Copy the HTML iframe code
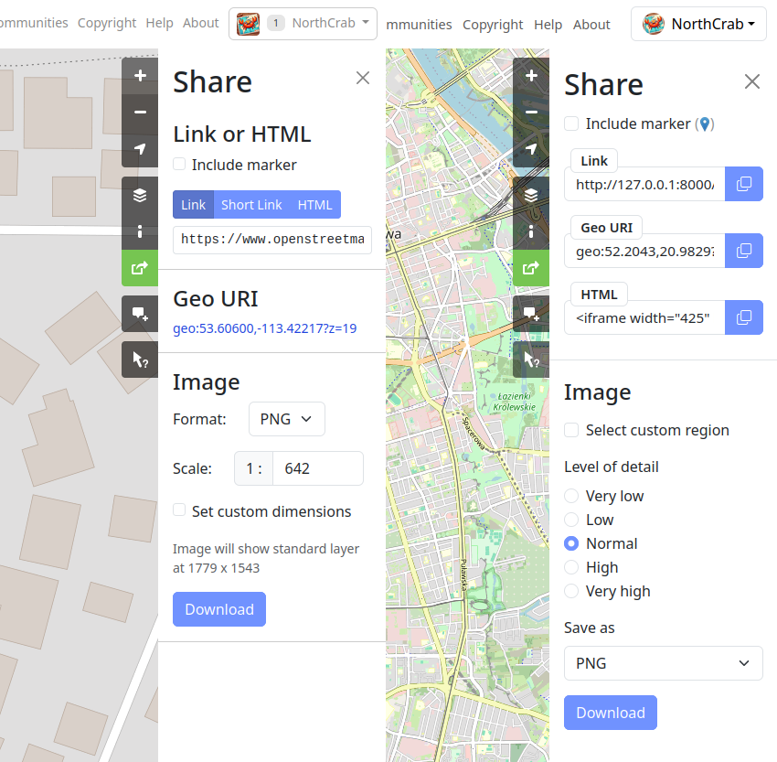This screenshot has height=762, width=777. click(744, 317)
